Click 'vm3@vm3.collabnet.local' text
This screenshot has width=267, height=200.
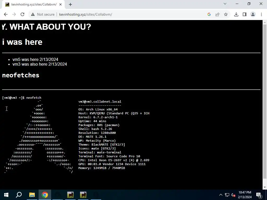pyautogui.click(x=100, y=102)
